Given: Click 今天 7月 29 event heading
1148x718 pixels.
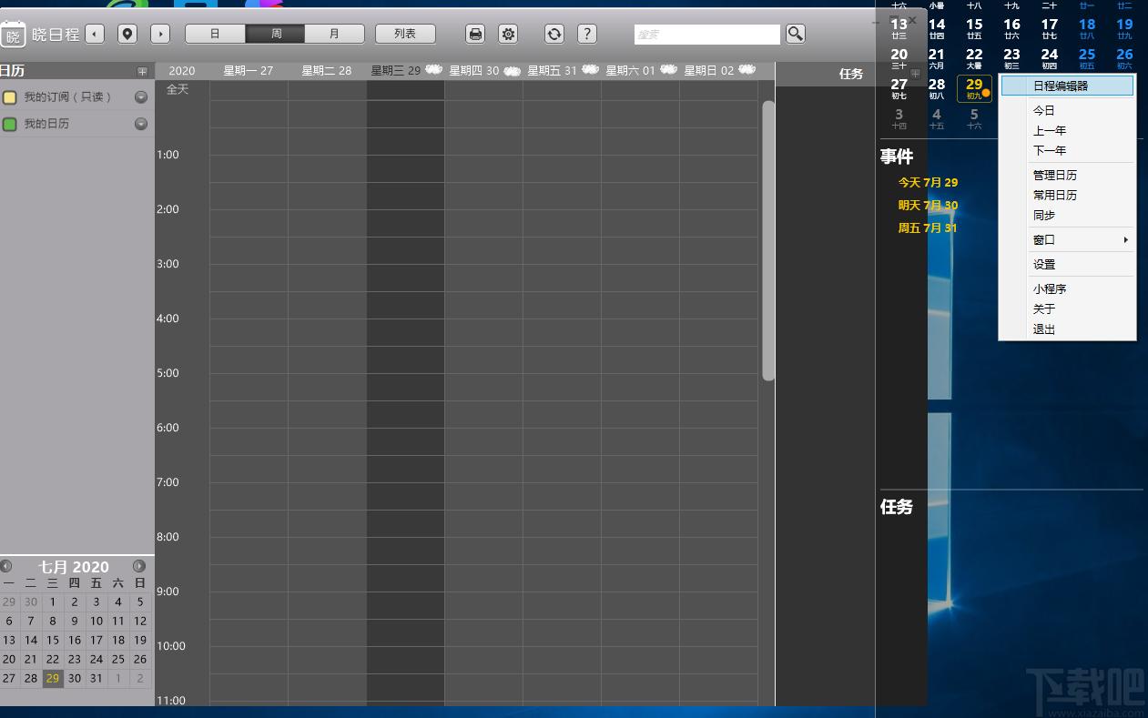Looking at the screenshot, I should pyautogui.click(x=928, y=182).
